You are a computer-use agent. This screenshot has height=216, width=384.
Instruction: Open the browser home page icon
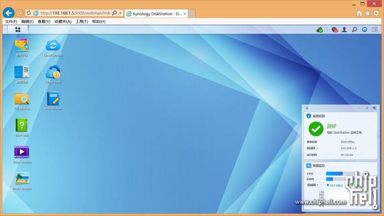coord(359,13)
